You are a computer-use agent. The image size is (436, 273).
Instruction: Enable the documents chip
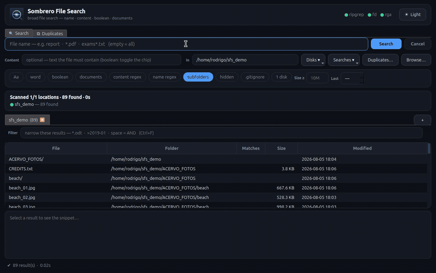click(91, 77)
